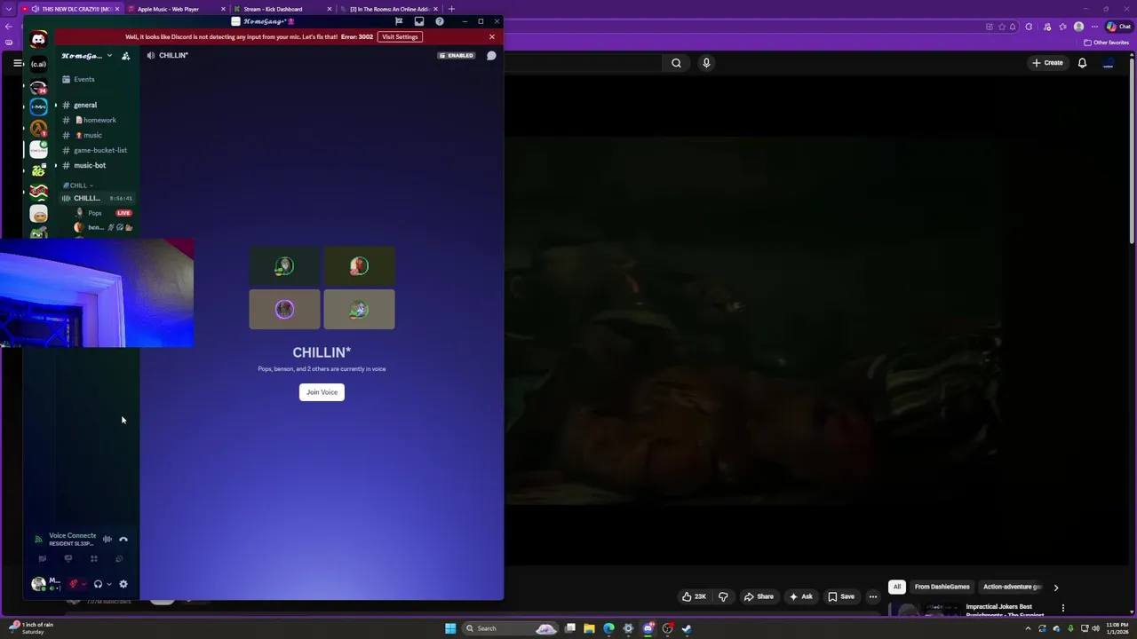
Task: Switch to In The Rooms browser tab
Action: point(387,9)
